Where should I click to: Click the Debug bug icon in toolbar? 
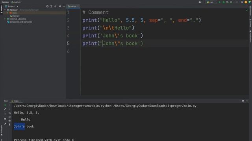click(x=224, y=2)
